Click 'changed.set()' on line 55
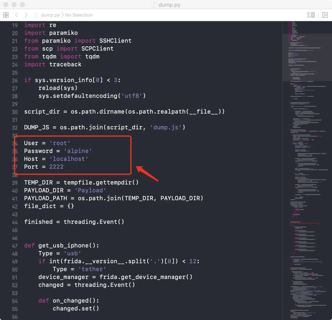 click(x=76, y=309)
